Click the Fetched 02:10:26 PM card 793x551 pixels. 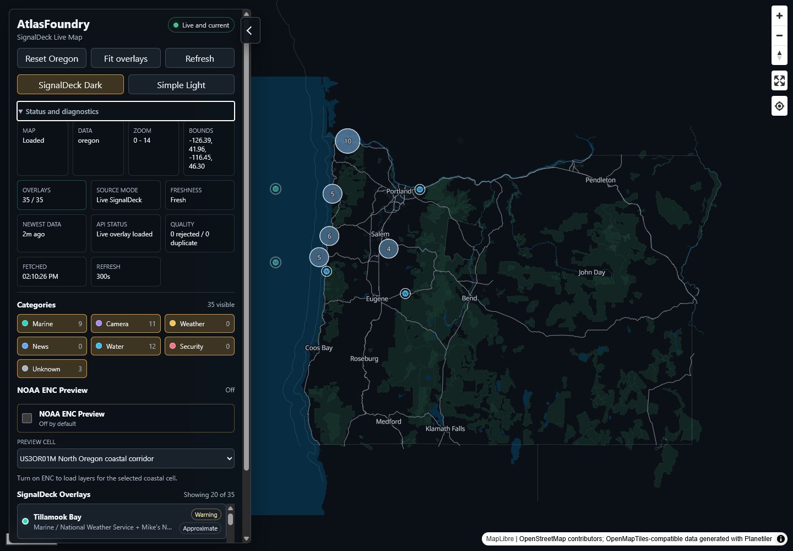(52, 272)
